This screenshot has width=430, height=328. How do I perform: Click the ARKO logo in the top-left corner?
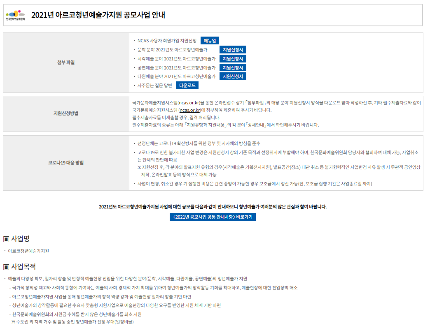[15, 14]
